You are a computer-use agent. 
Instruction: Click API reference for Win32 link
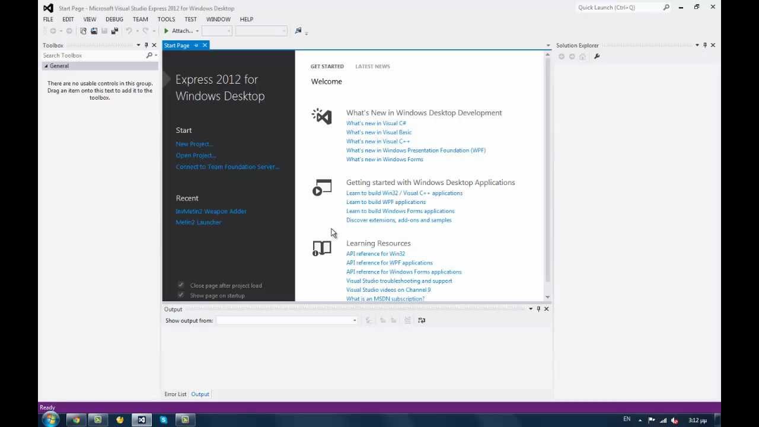(375, 254)
